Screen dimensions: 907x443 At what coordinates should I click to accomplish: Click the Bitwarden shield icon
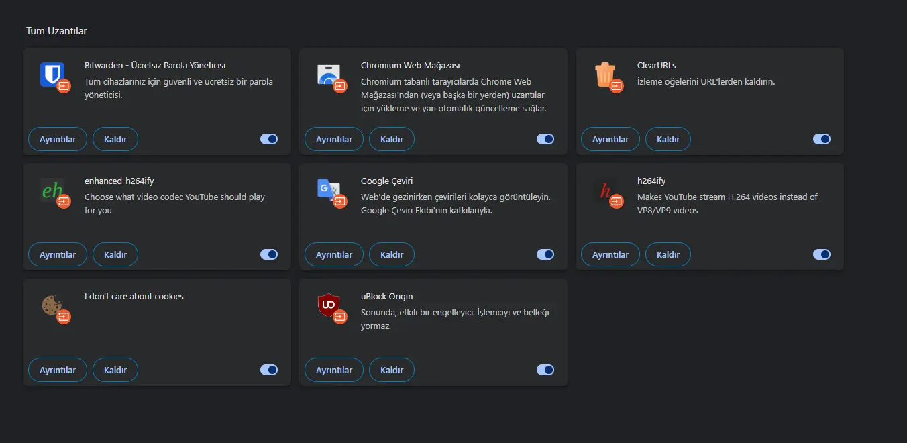click(x=52, y=74)
